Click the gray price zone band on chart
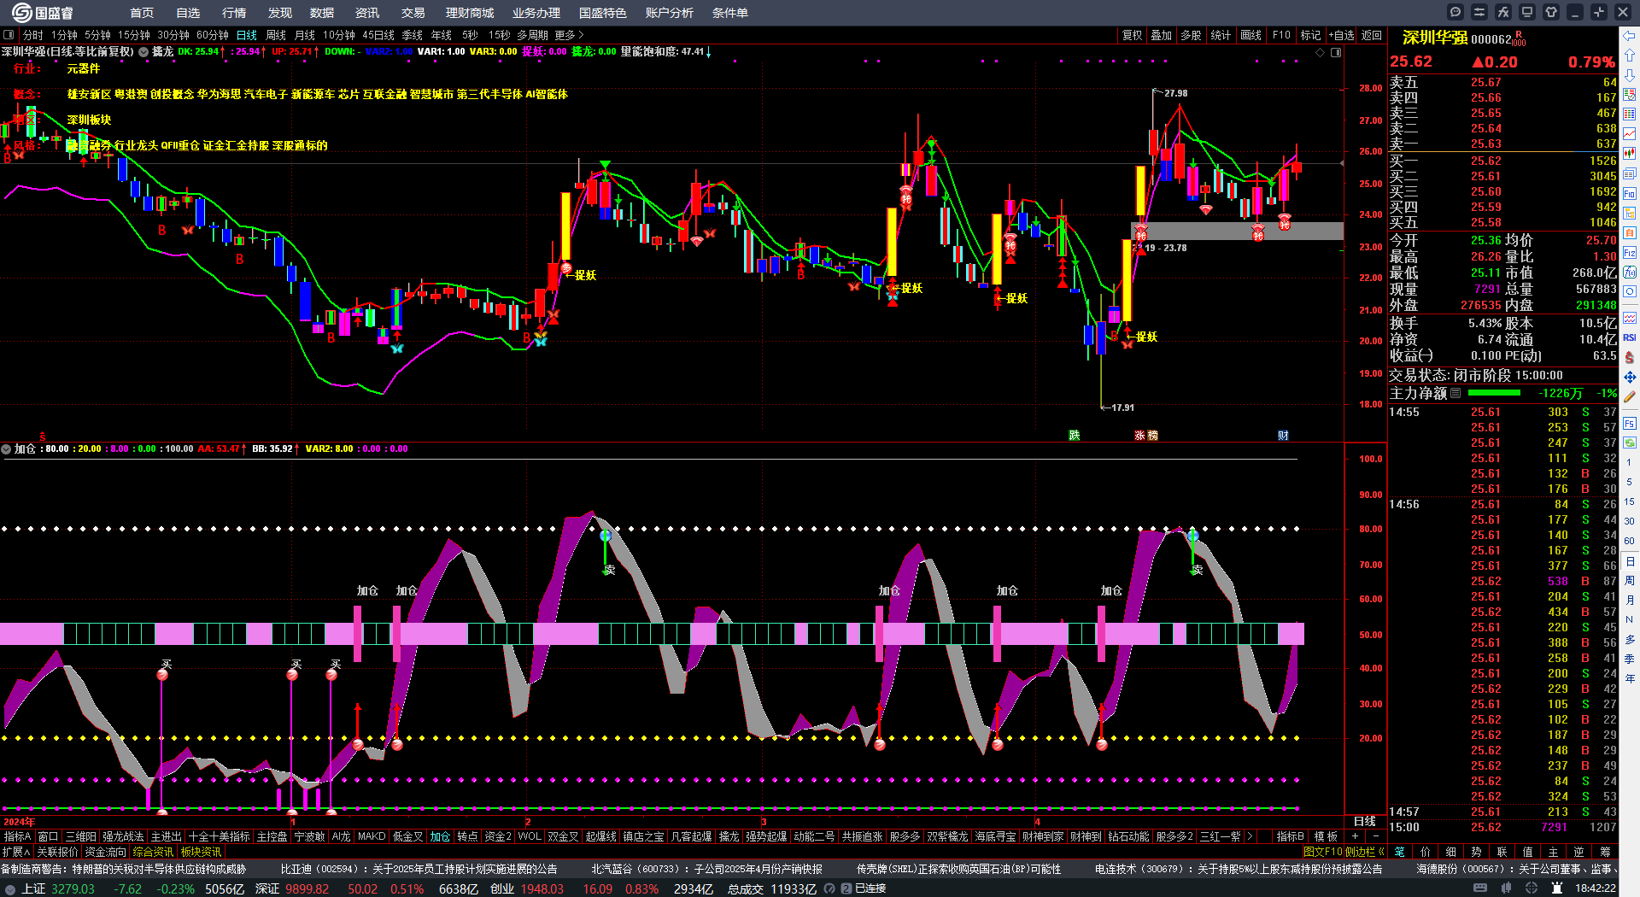1640x897 pixels. click(1238, 231)
